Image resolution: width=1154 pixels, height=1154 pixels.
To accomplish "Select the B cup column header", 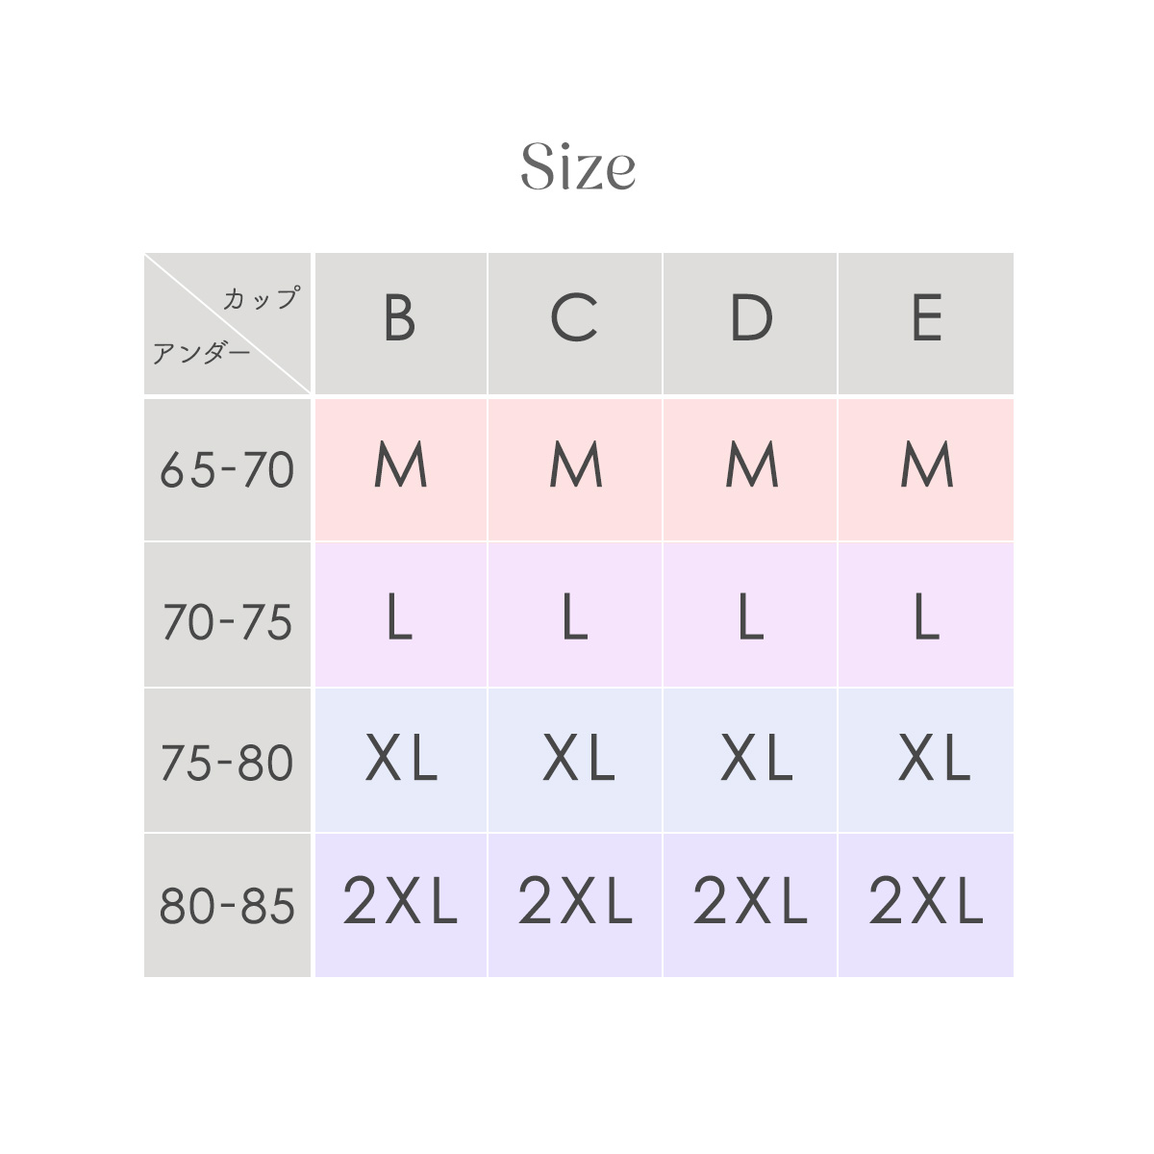I will 400,323.
